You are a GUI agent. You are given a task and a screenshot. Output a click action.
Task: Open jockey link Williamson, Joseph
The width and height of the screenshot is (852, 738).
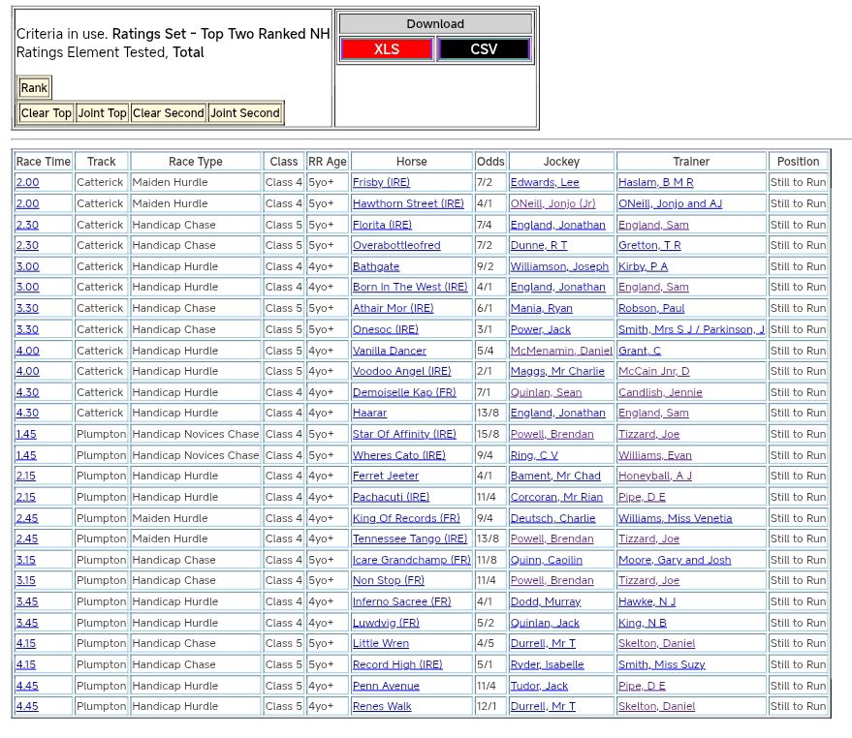click(559, 266)
